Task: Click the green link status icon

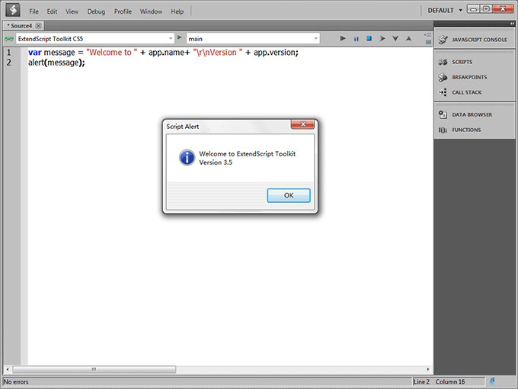Action: (8, 39)
